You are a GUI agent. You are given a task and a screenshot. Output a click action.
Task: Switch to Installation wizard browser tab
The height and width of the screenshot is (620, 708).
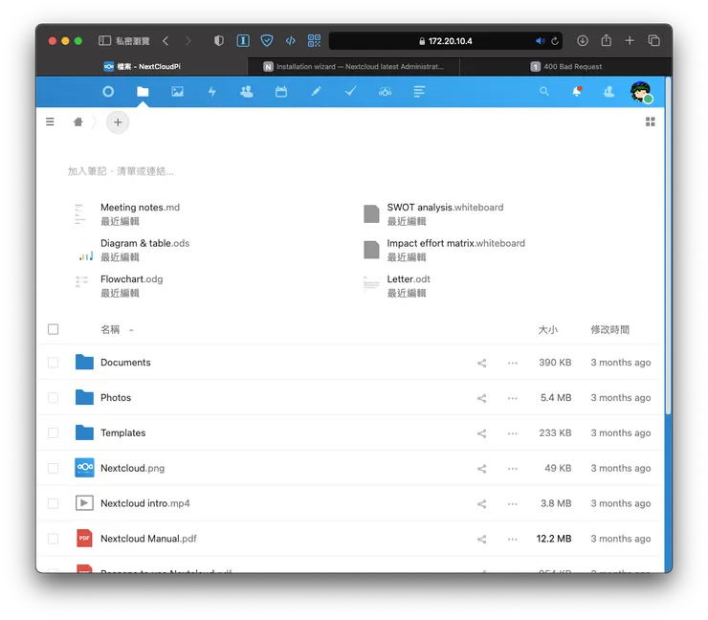[354, 66]
